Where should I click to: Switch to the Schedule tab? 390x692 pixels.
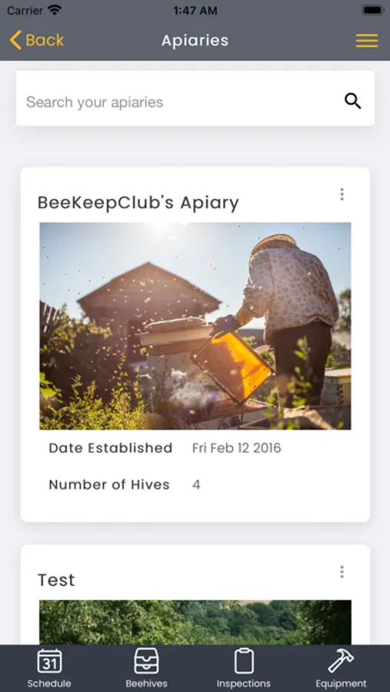pyautogui.click(x=49, y=667)
